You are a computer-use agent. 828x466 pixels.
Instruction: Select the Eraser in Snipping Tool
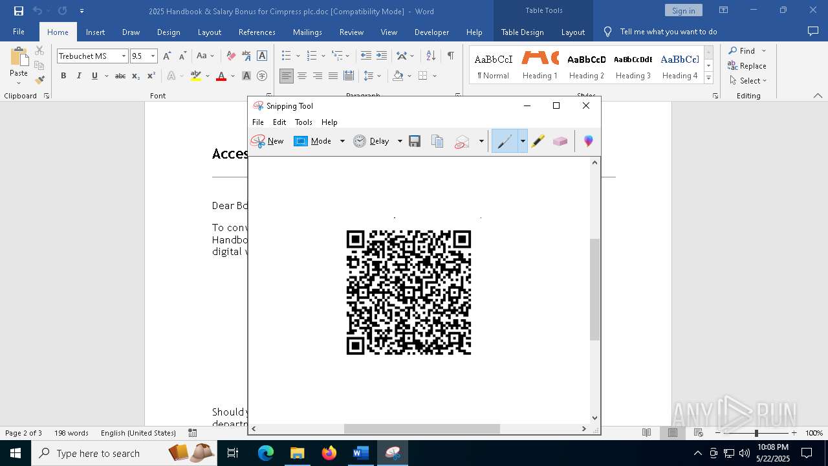pyautogui.click(x=560, y=141)
